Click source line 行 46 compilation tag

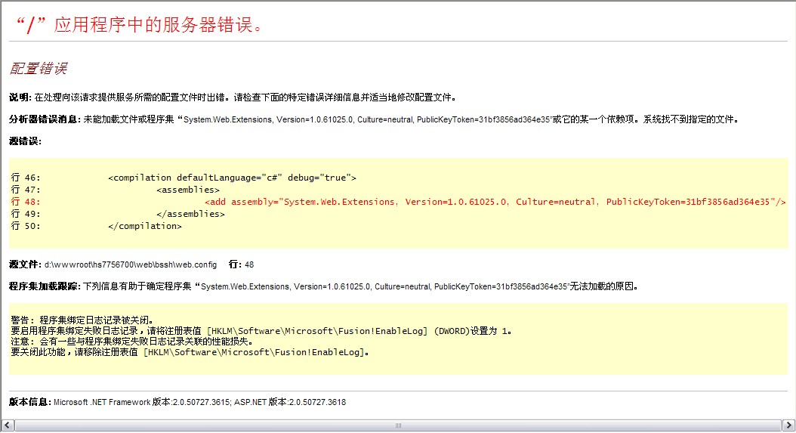point(184,178)
